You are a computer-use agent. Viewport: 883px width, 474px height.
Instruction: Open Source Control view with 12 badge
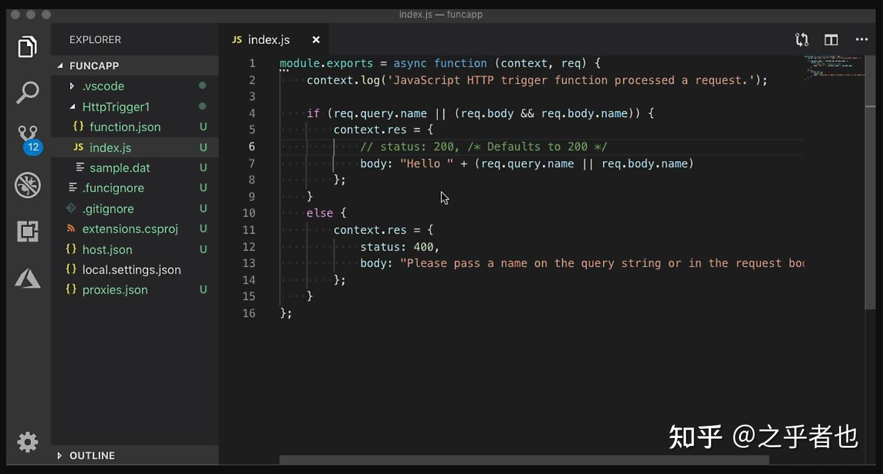click(29, 139)
